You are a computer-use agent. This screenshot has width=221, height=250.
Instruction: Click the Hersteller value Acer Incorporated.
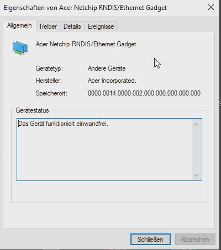112,81
